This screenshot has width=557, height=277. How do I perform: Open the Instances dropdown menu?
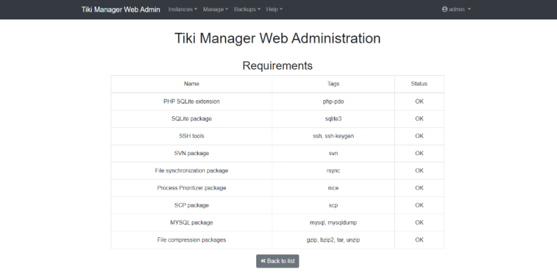[x=182, y=10]
